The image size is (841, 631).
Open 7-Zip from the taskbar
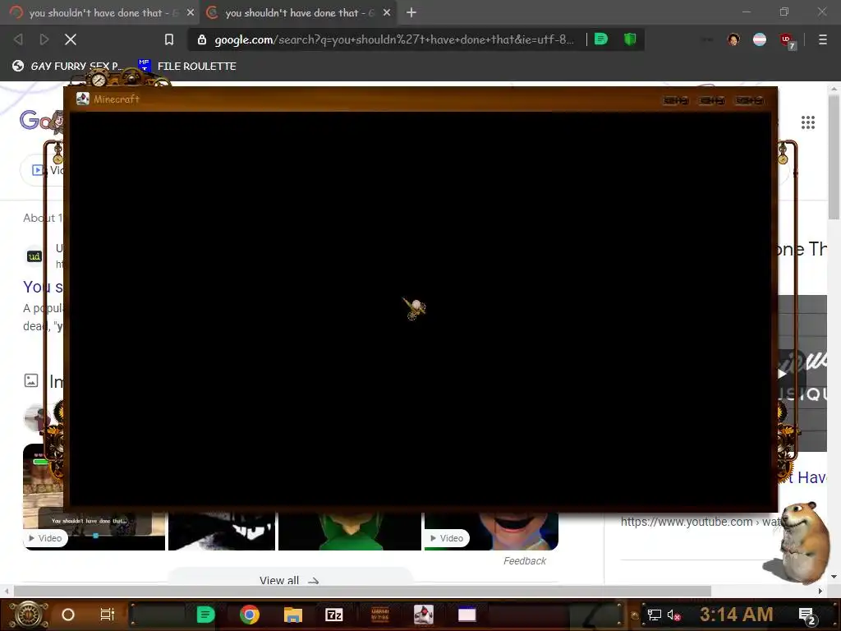(334, 615)
